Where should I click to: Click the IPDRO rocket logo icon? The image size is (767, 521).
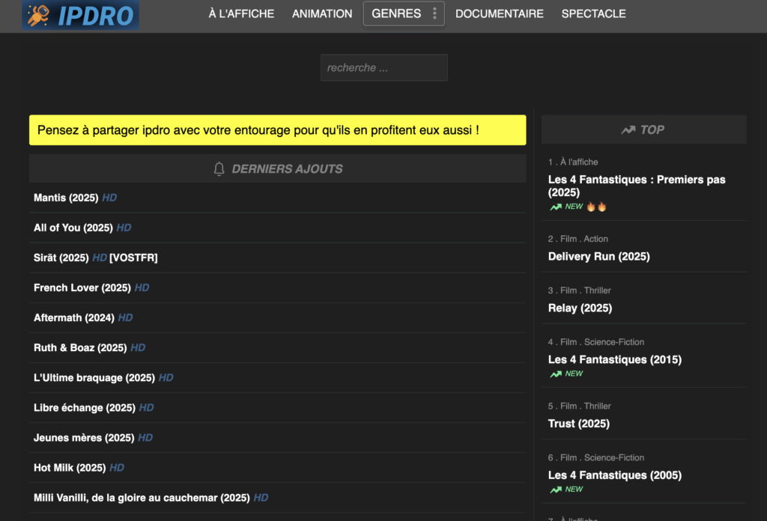pyautogui.click(x=39, y=13)
